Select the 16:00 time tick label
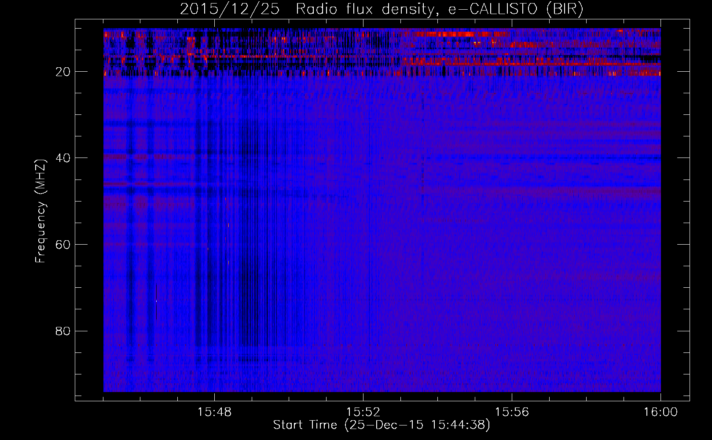Image resolution: width=712 pixels, height=440 pixels. pos(661,412)
